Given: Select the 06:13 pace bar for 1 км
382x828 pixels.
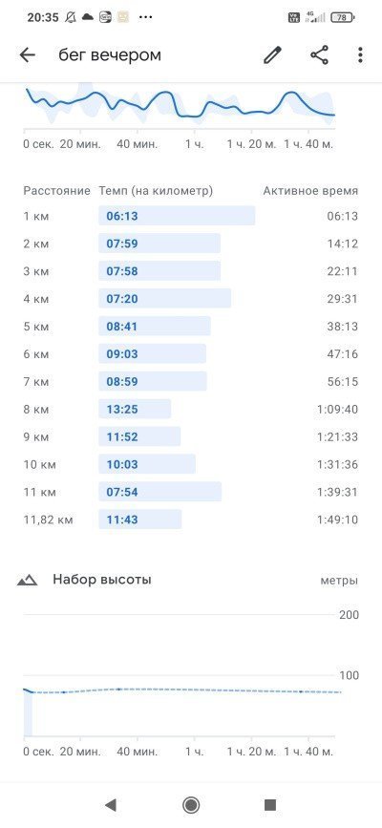Looking at the screenshot, I should coord(177,216).
